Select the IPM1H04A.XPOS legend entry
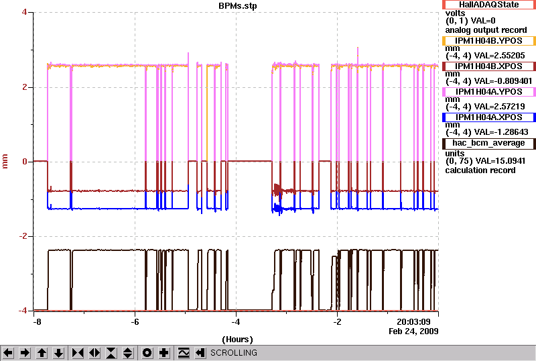This screenshot has width=536, height=361. tap(488, 117)
